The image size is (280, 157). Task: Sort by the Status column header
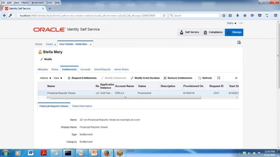tap(148, 86)
